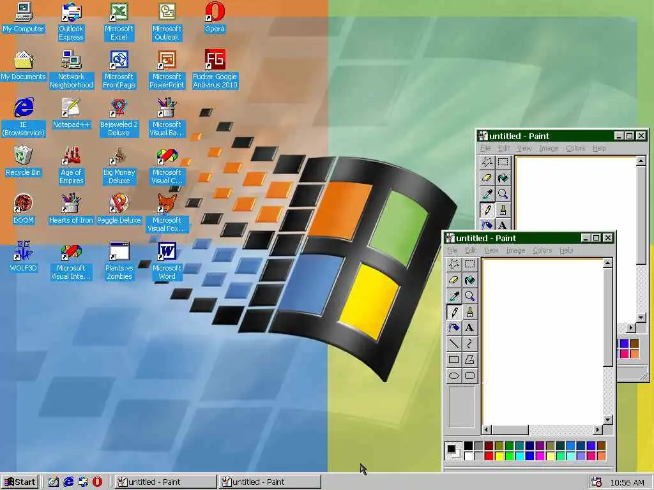Open View menu in front Paint window
This screenshot has height=490, width=654.
(x=491, y=250)
